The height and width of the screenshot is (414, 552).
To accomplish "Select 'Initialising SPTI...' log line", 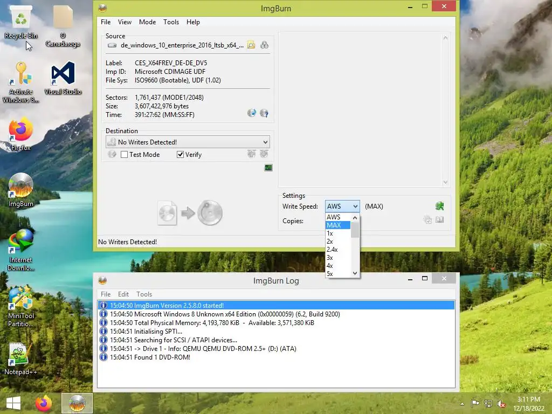I will tap(276, 332).
